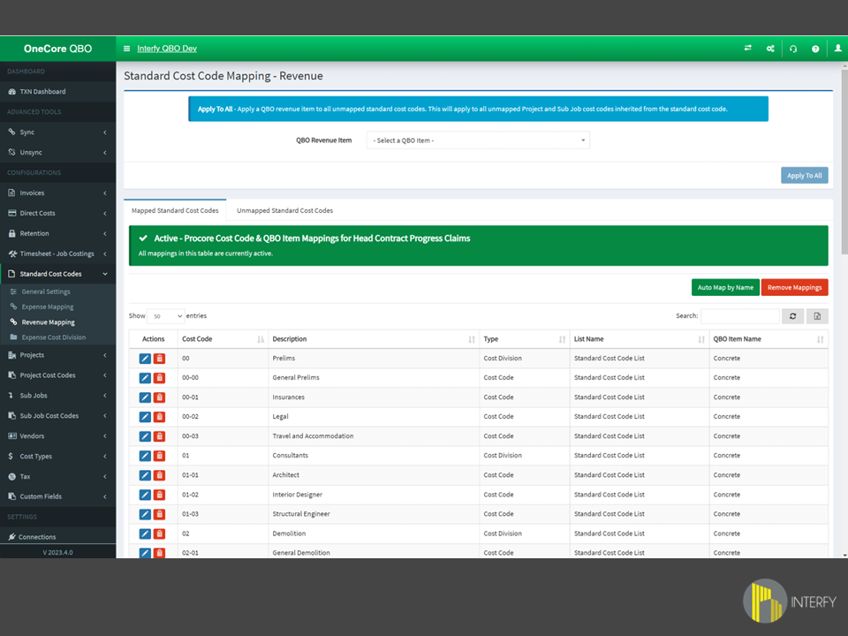Click the Excel export icon button
The width and height of the screenshot is (848, 636).
817,315
